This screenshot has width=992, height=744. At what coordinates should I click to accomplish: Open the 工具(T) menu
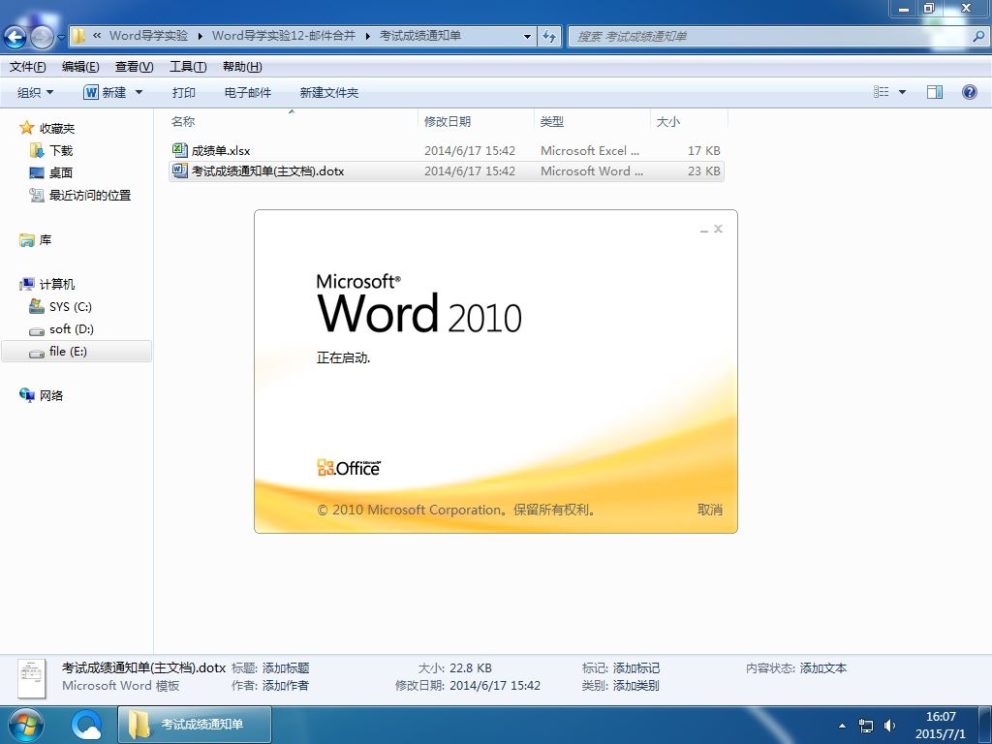click(x=188, y=67)
